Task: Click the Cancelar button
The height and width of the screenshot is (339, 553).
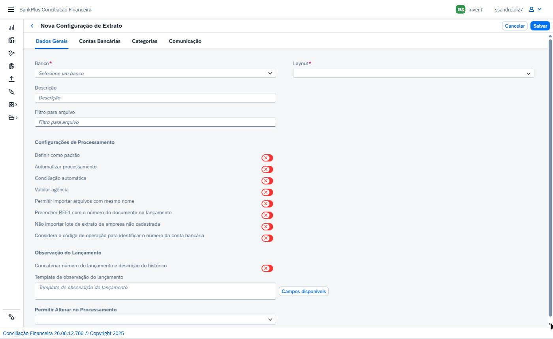Action: point(515,26)
